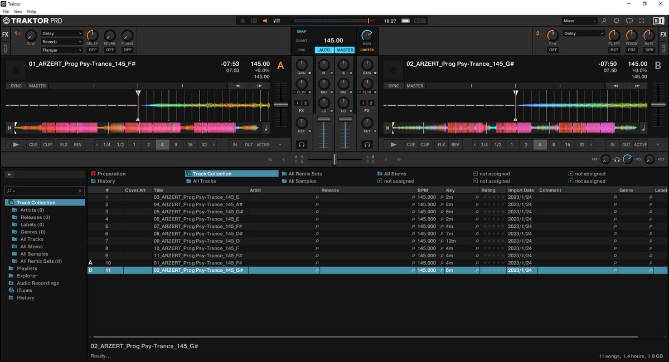Viewport: 669px width, 362px height.
Task: Toggle FLX flux mode on Deck A
Action: point(64,144)
